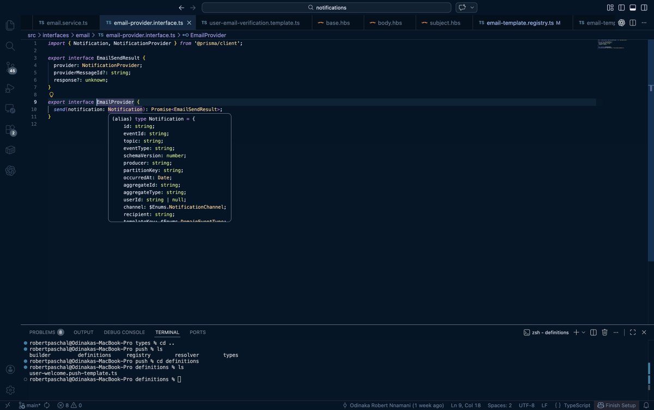Open email-provider.interface.ts breadcrumb file list

point(137,35)
